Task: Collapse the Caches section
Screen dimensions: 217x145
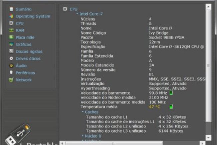Action: (83, 112)
